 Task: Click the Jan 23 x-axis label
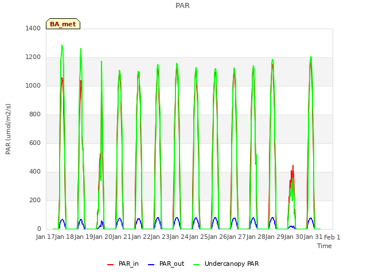tap(160, 237)
